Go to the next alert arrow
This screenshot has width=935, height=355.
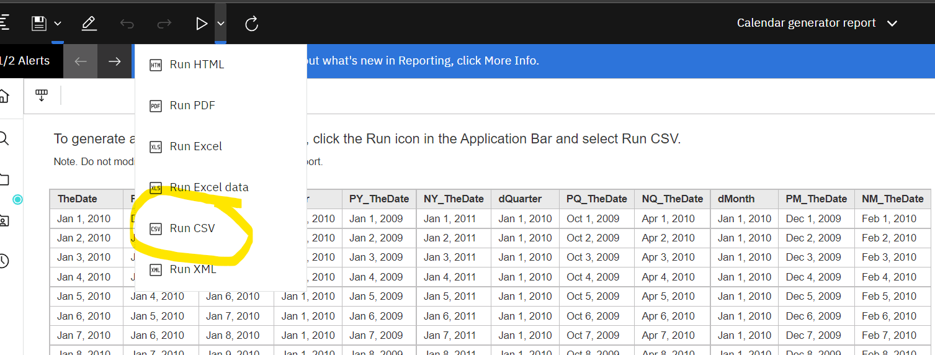pyautogui.click(x=115, y=61)
